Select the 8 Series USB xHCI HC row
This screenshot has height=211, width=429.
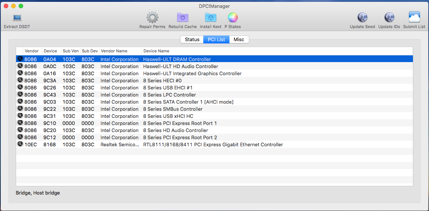tap(168, 116)
